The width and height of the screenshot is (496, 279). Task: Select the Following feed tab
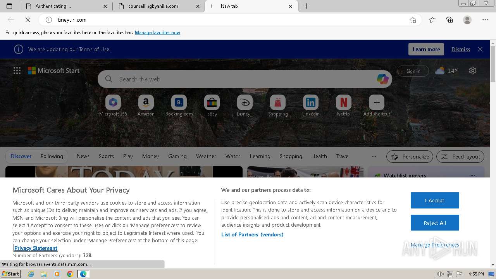52,156
